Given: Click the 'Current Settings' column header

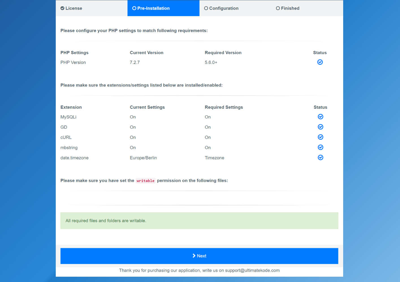Looking at the screenshot, I should pyautogui.click(x=147, y=107).
